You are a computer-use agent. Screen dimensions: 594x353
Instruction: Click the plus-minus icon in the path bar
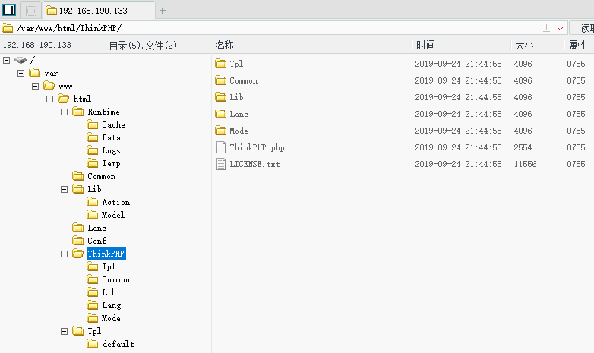(546, 28)
